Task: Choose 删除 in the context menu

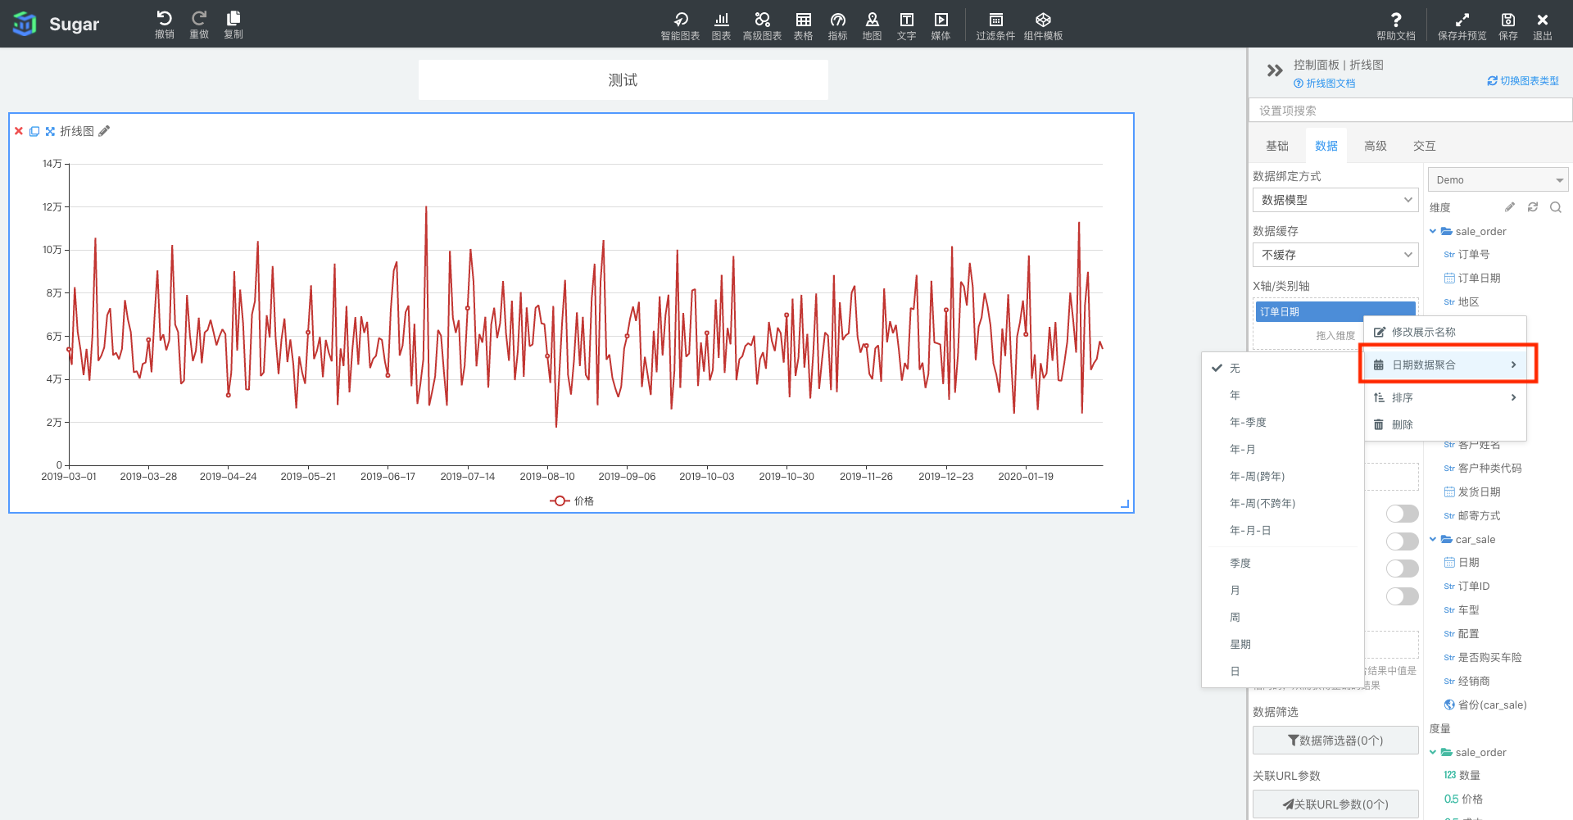Action: pyautogui.click(x=1444, y=424)
